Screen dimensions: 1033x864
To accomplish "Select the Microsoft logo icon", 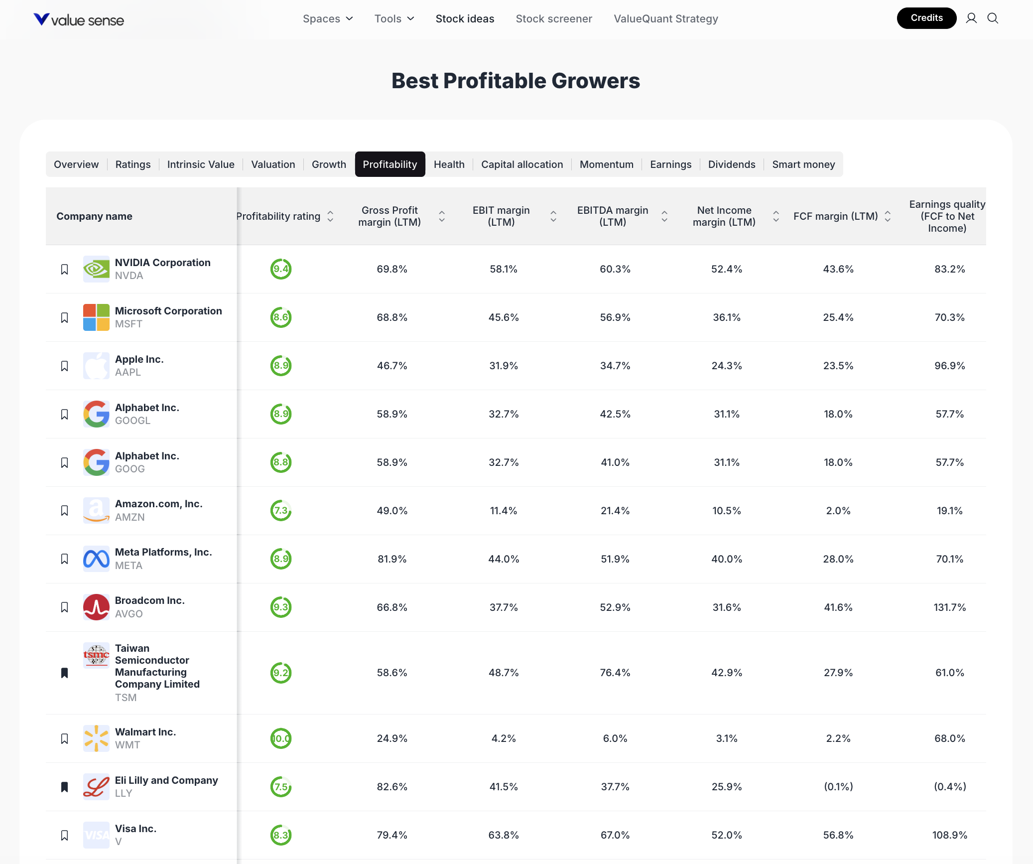I will pos(96,317).
